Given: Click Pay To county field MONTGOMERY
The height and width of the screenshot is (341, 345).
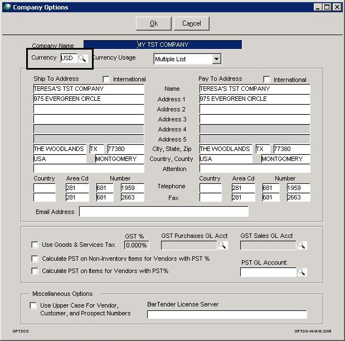Looking at the screenshot, I should point(285,159).
